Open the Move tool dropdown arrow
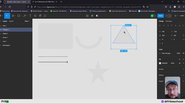Screen dimensions: 185x104 (x=9, y=16)
